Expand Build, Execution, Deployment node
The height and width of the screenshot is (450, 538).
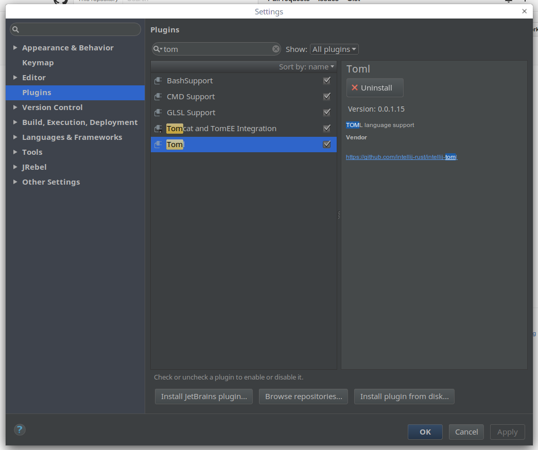[15, 122]
